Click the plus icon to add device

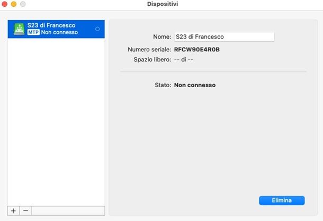coord(14,210)
